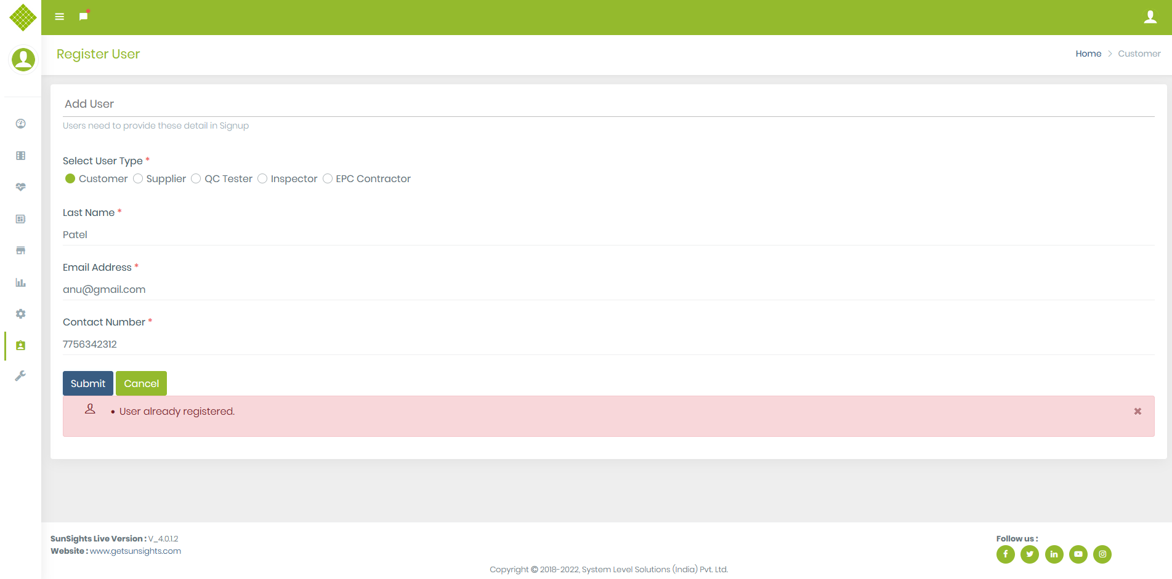Open the dashboard gauge icon in sidebar
Screen dimensions: 1172x579
[x=21, y=124]
